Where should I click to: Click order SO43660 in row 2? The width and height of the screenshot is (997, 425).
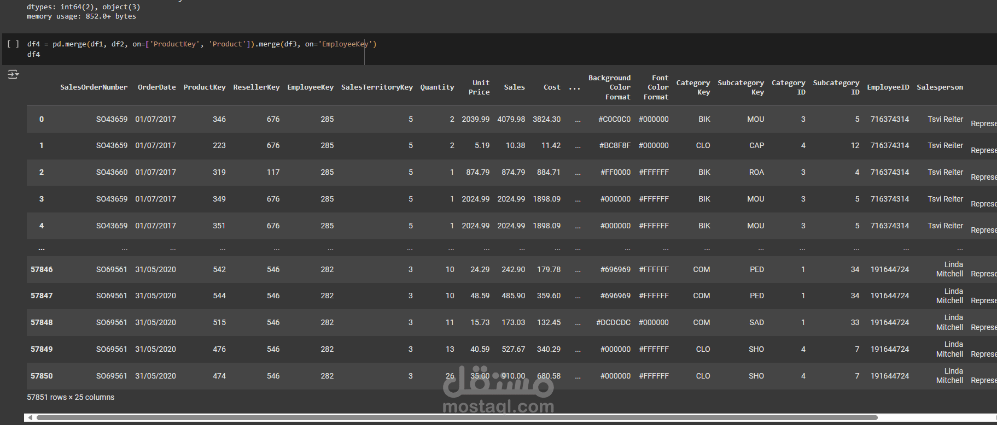point(112,172)
